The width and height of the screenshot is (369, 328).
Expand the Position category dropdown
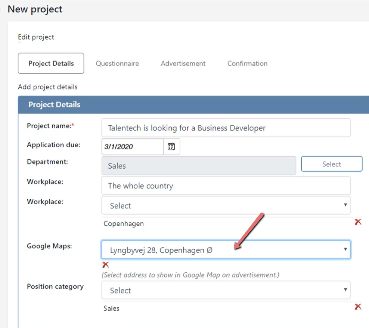226,290
